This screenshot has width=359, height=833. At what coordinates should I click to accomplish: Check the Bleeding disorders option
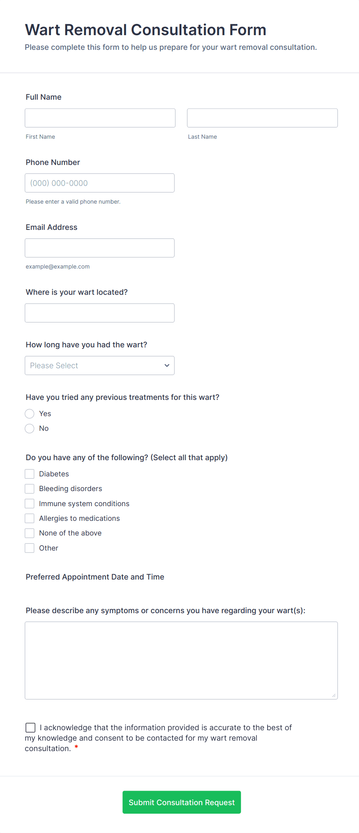pyautogui.click(x=30, y=488)
